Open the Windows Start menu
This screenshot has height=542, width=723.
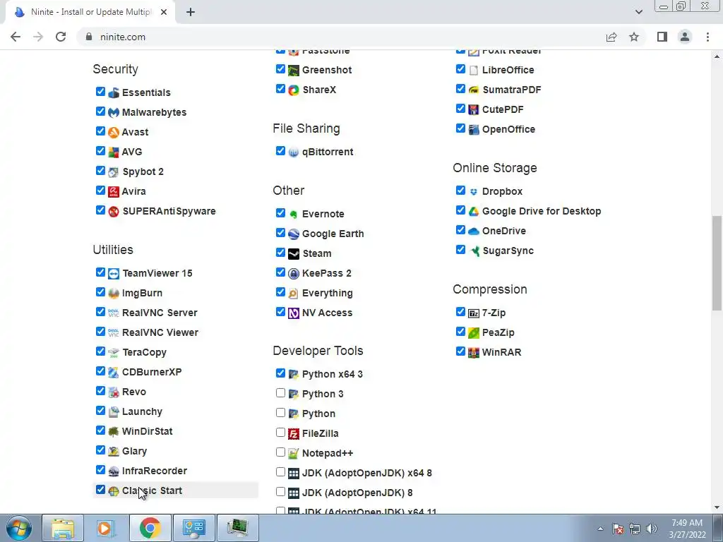point(19,528)
